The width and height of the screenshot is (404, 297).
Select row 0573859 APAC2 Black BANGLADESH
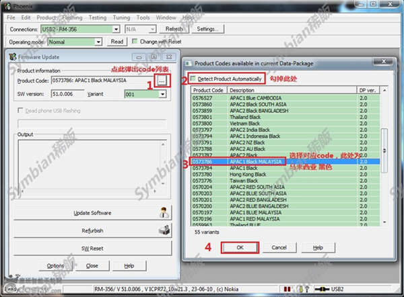285,111
